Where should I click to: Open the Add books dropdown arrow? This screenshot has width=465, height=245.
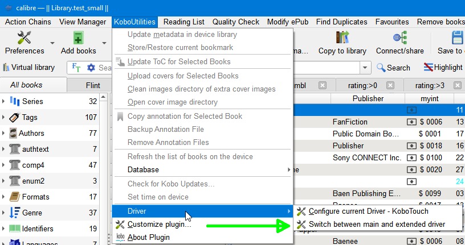[104, 43]
